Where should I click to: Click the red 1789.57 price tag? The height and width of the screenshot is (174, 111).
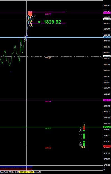(107, 146)
